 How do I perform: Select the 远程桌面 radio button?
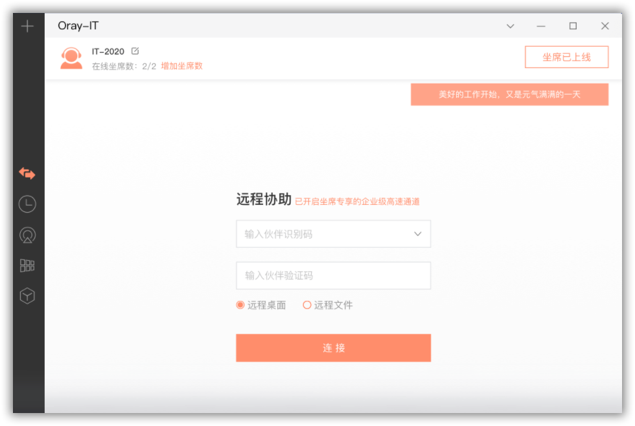coord(240,305)
